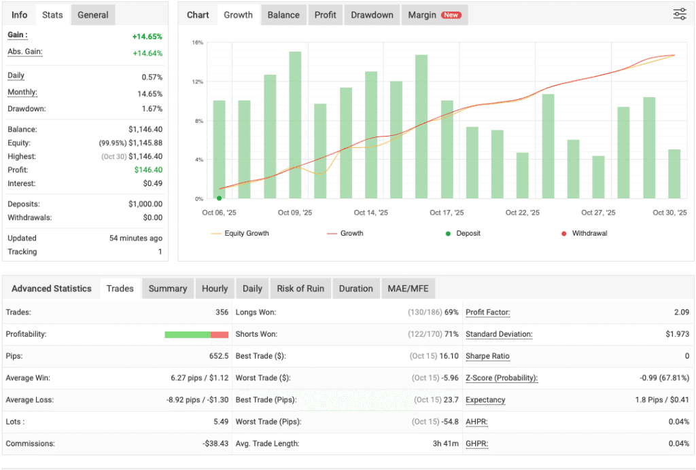Switch to the Balance tab
The width and height of the screenshot is (696, 470).
pos(283,14)
